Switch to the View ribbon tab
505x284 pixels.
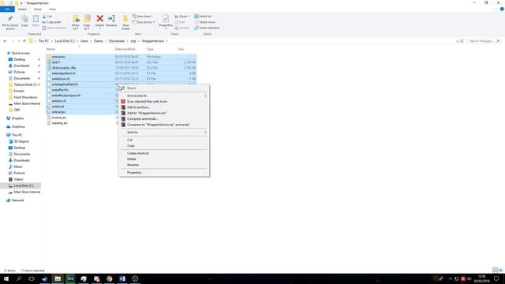tap(52, 9)
